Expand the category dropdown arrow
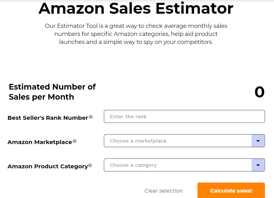274x198 pixels. pos(258,165)
